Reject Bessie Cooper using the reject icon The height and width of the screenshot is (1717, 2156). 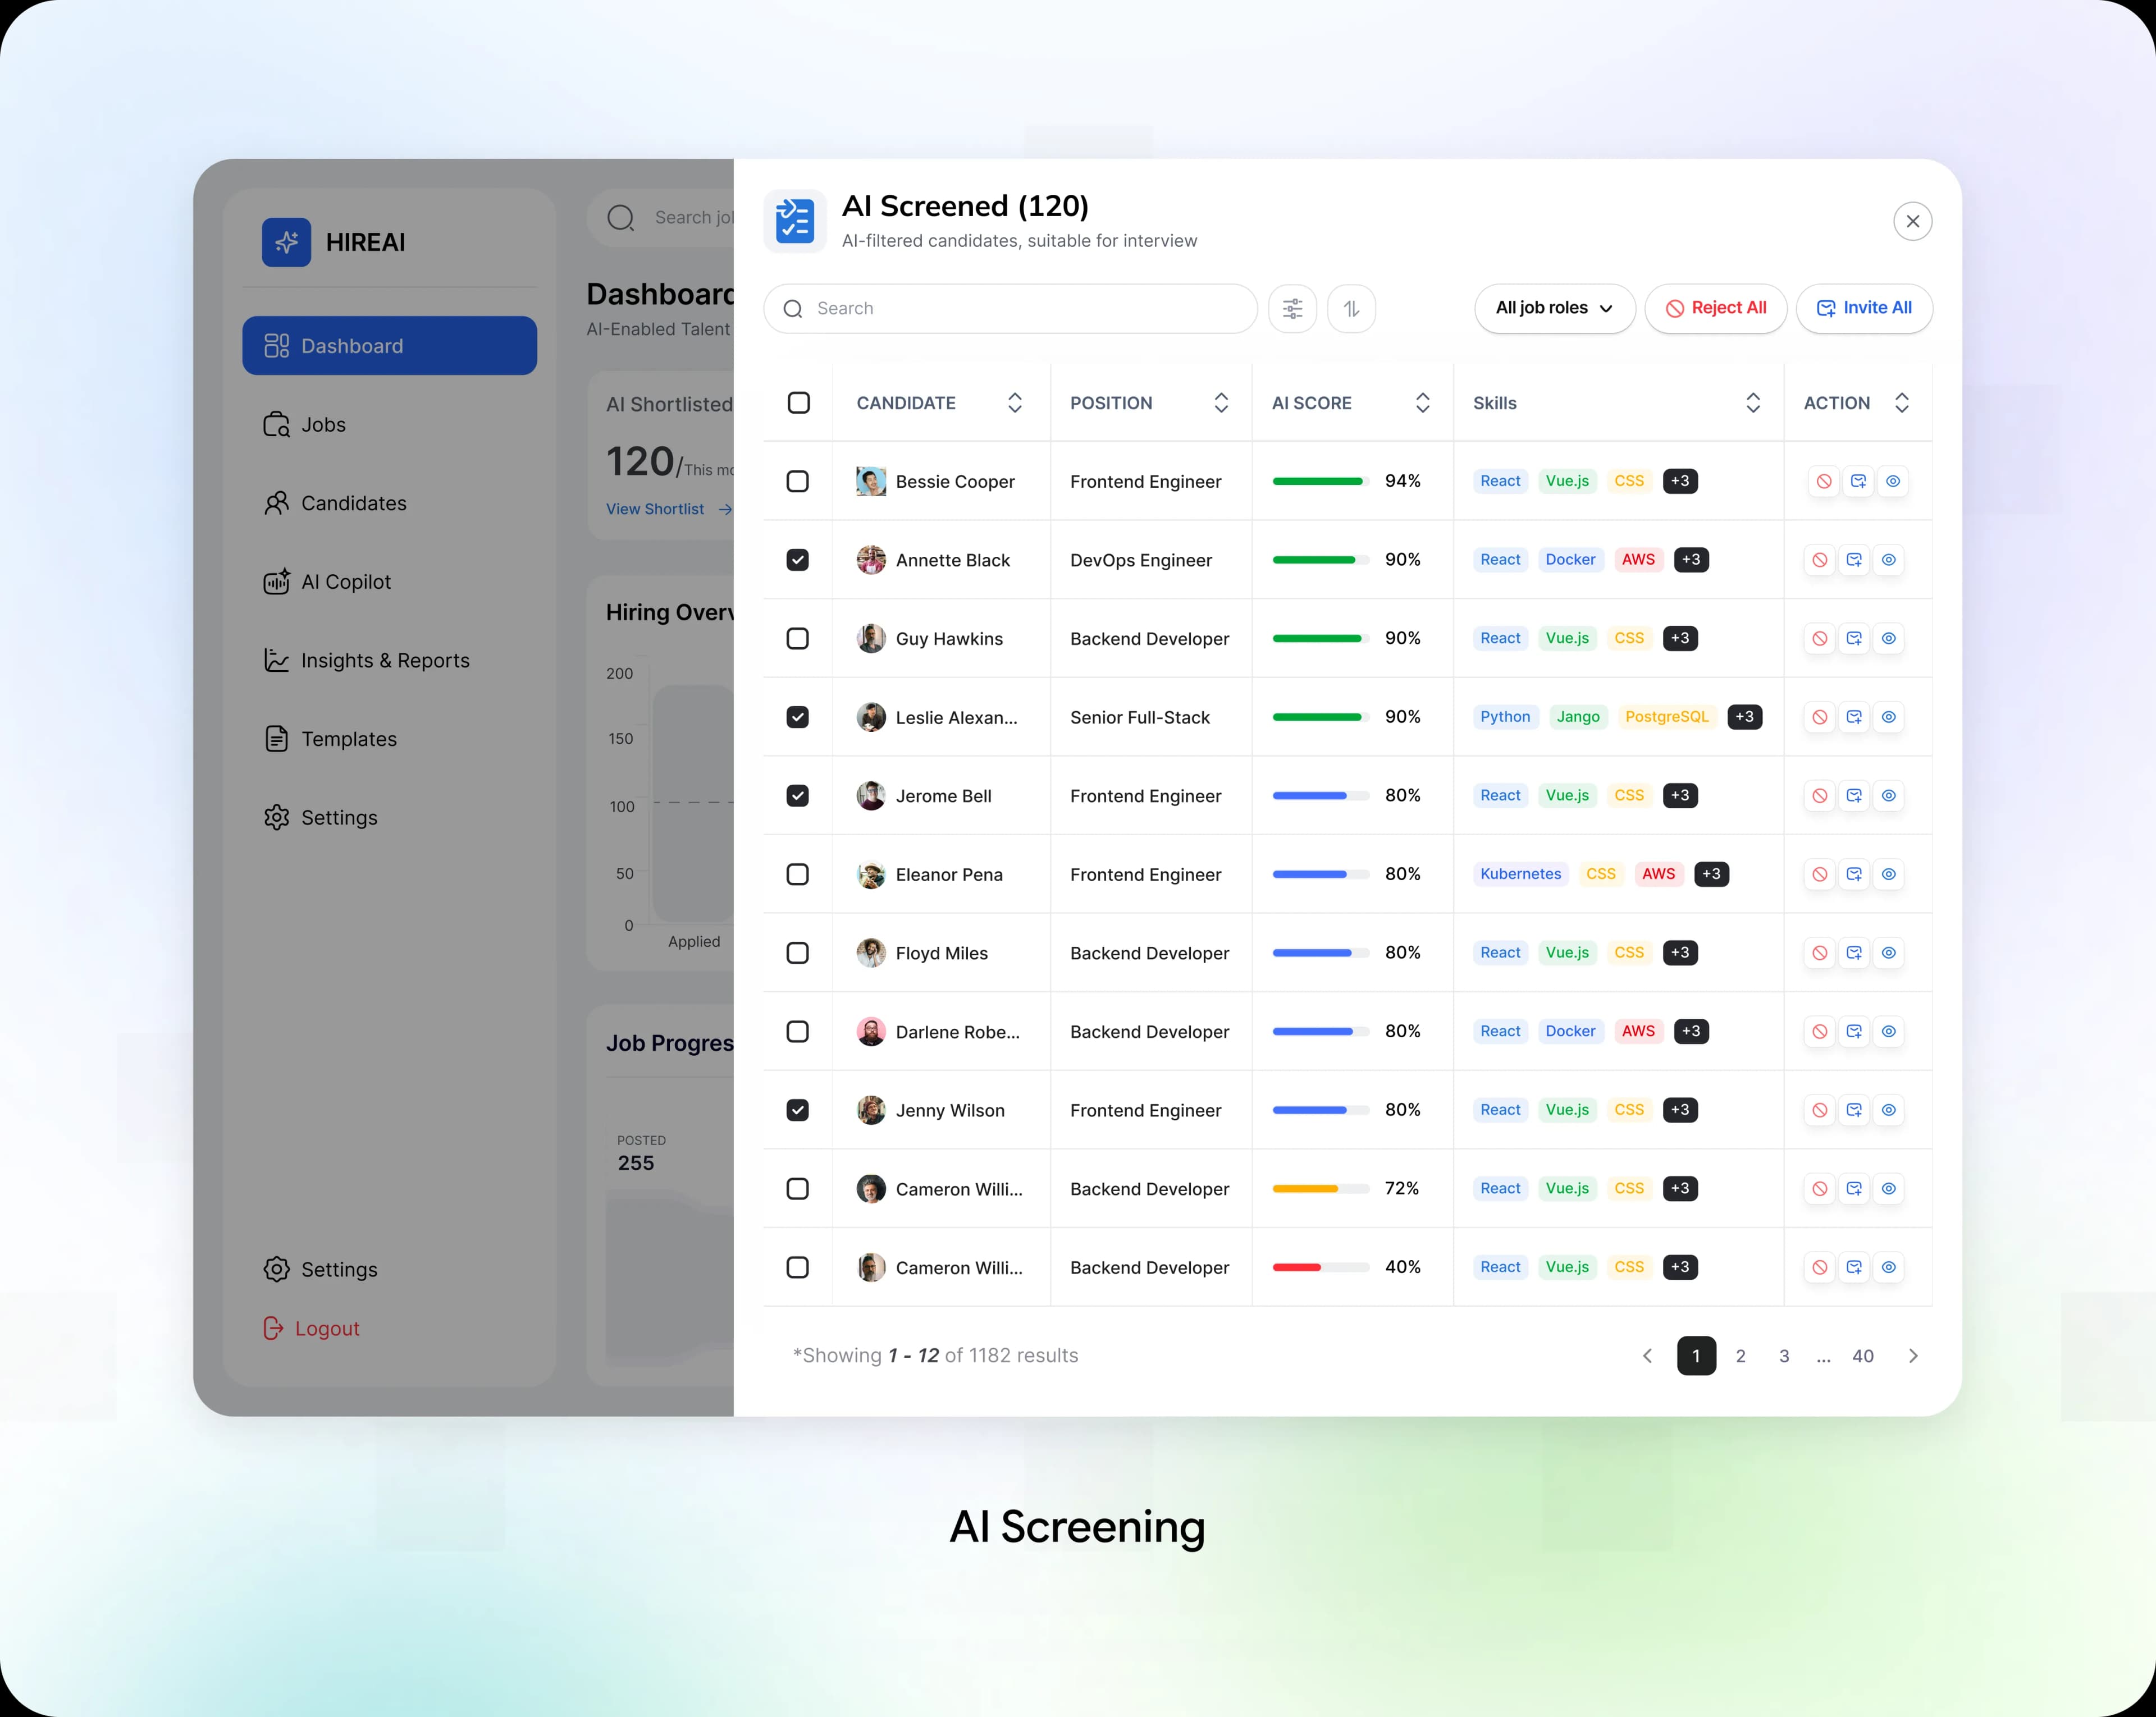click(1824, 482)
